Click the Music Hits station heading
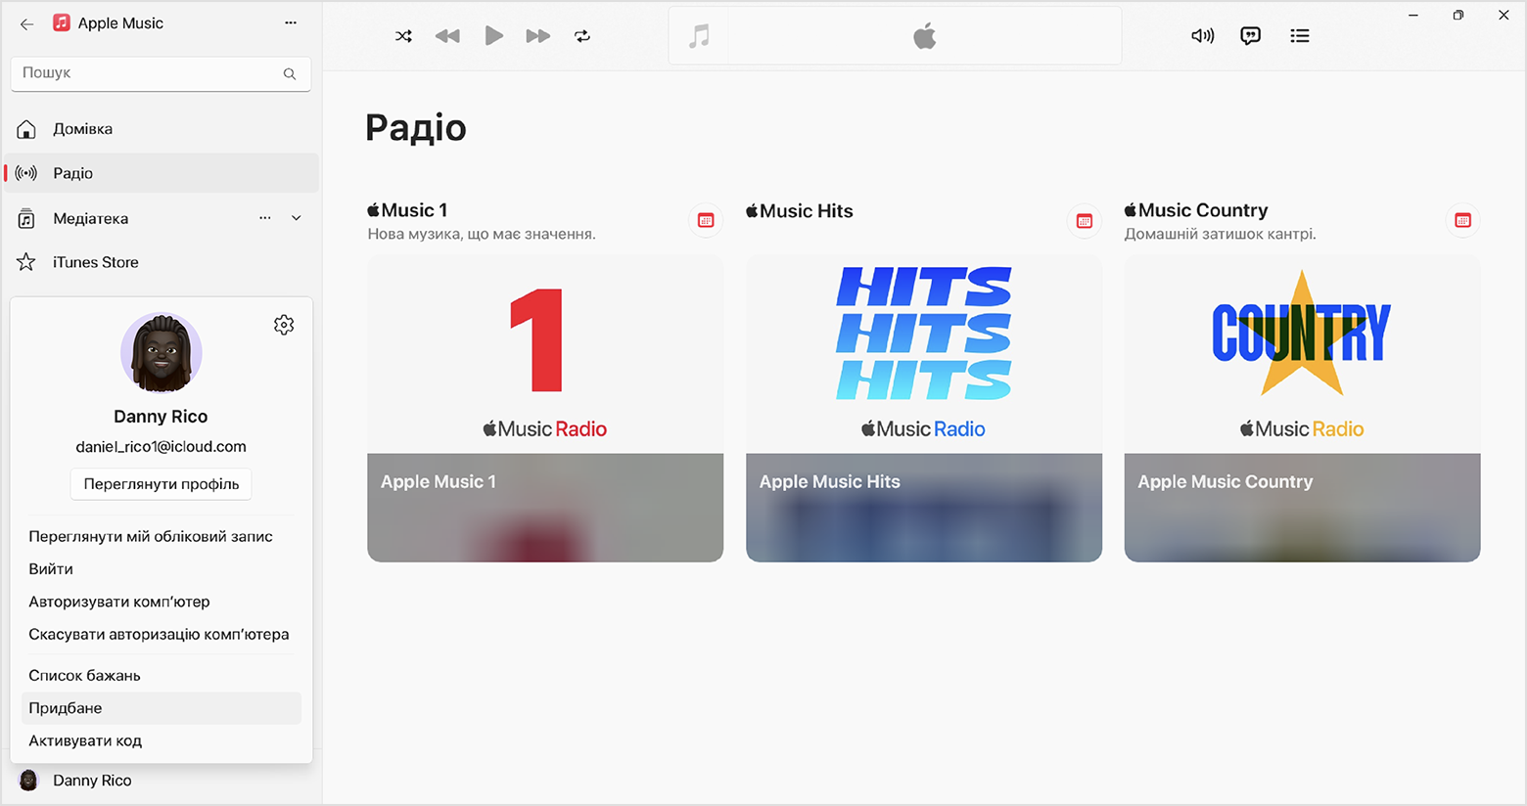This screenshot has width=1527, height=806. point(800,211)
